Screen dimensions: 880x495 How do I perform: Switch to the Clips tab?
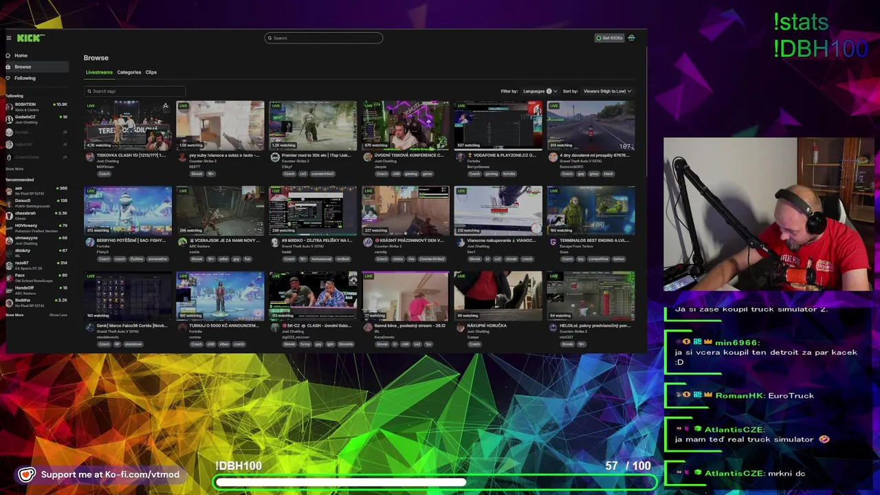tap(151, 72)
